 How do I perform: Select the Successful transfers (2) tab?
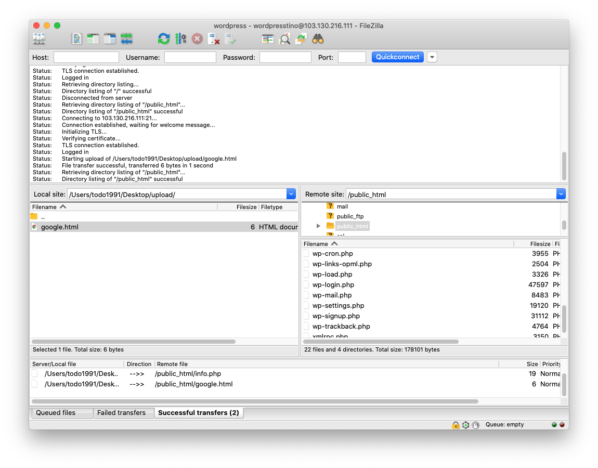point(199,413)
